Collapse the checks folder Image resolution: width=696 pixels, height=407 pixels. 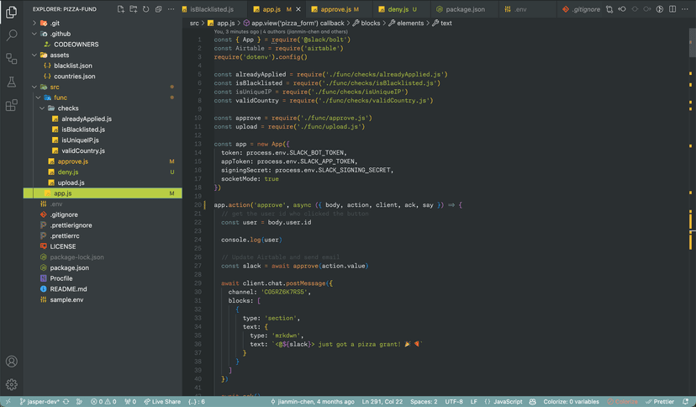(x=68, y=108)
